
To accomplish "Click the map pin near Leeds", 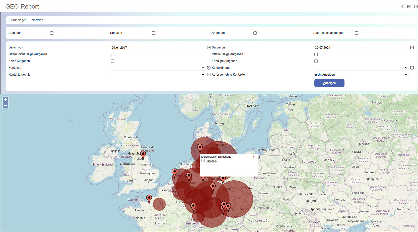I will pyautogui.click(x=143, y=154).
